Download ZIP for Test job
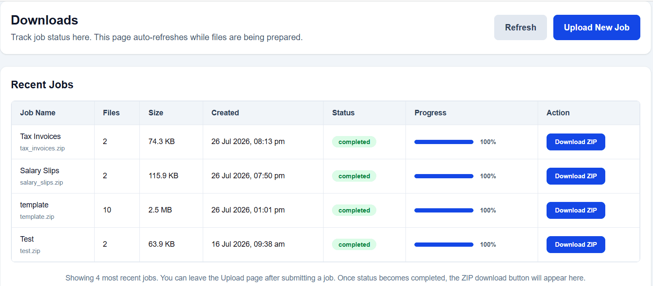This screenshot has height=286, width=653. coord(576,245)
